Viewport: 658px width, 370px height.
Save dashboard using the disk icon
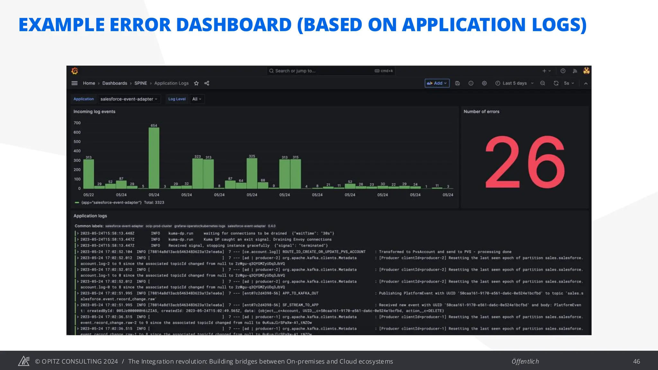tap(458, 83)
